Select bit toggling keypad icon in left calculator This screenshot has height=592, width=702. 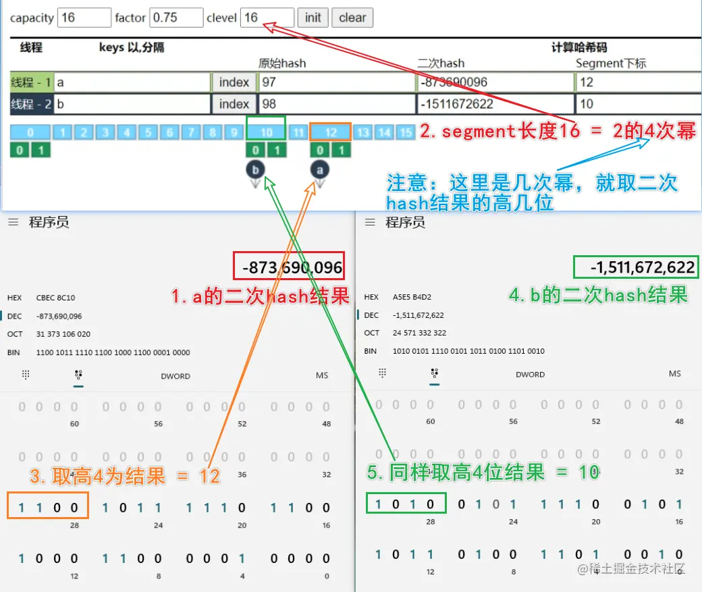[78, 375]
